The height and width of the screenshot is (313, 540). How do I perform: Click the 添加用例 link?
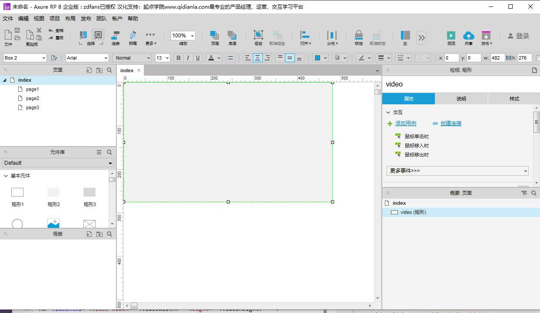(x=405, y=123)
